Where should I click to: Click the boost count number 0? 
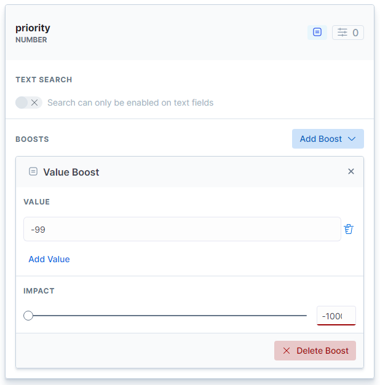(355, 33)
